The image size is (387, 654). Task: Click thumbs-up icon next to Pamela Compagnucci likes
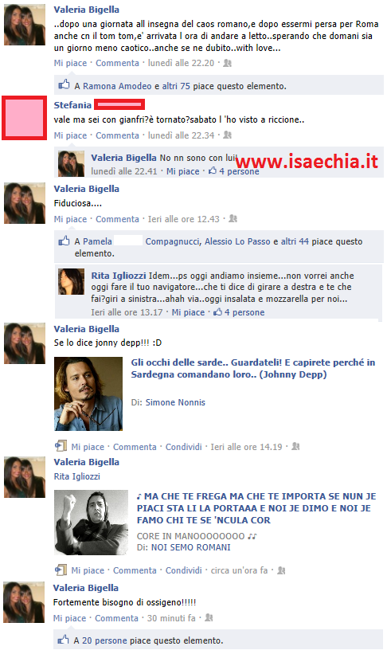[64, 241]
